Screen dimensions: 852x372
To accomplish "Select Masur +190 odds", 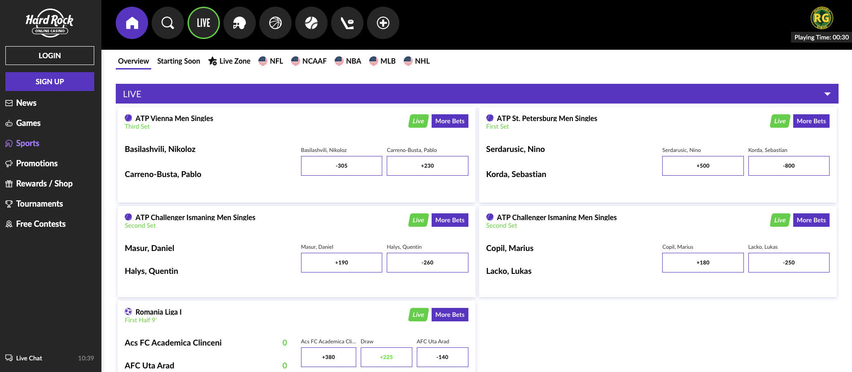I will (341, 263).
